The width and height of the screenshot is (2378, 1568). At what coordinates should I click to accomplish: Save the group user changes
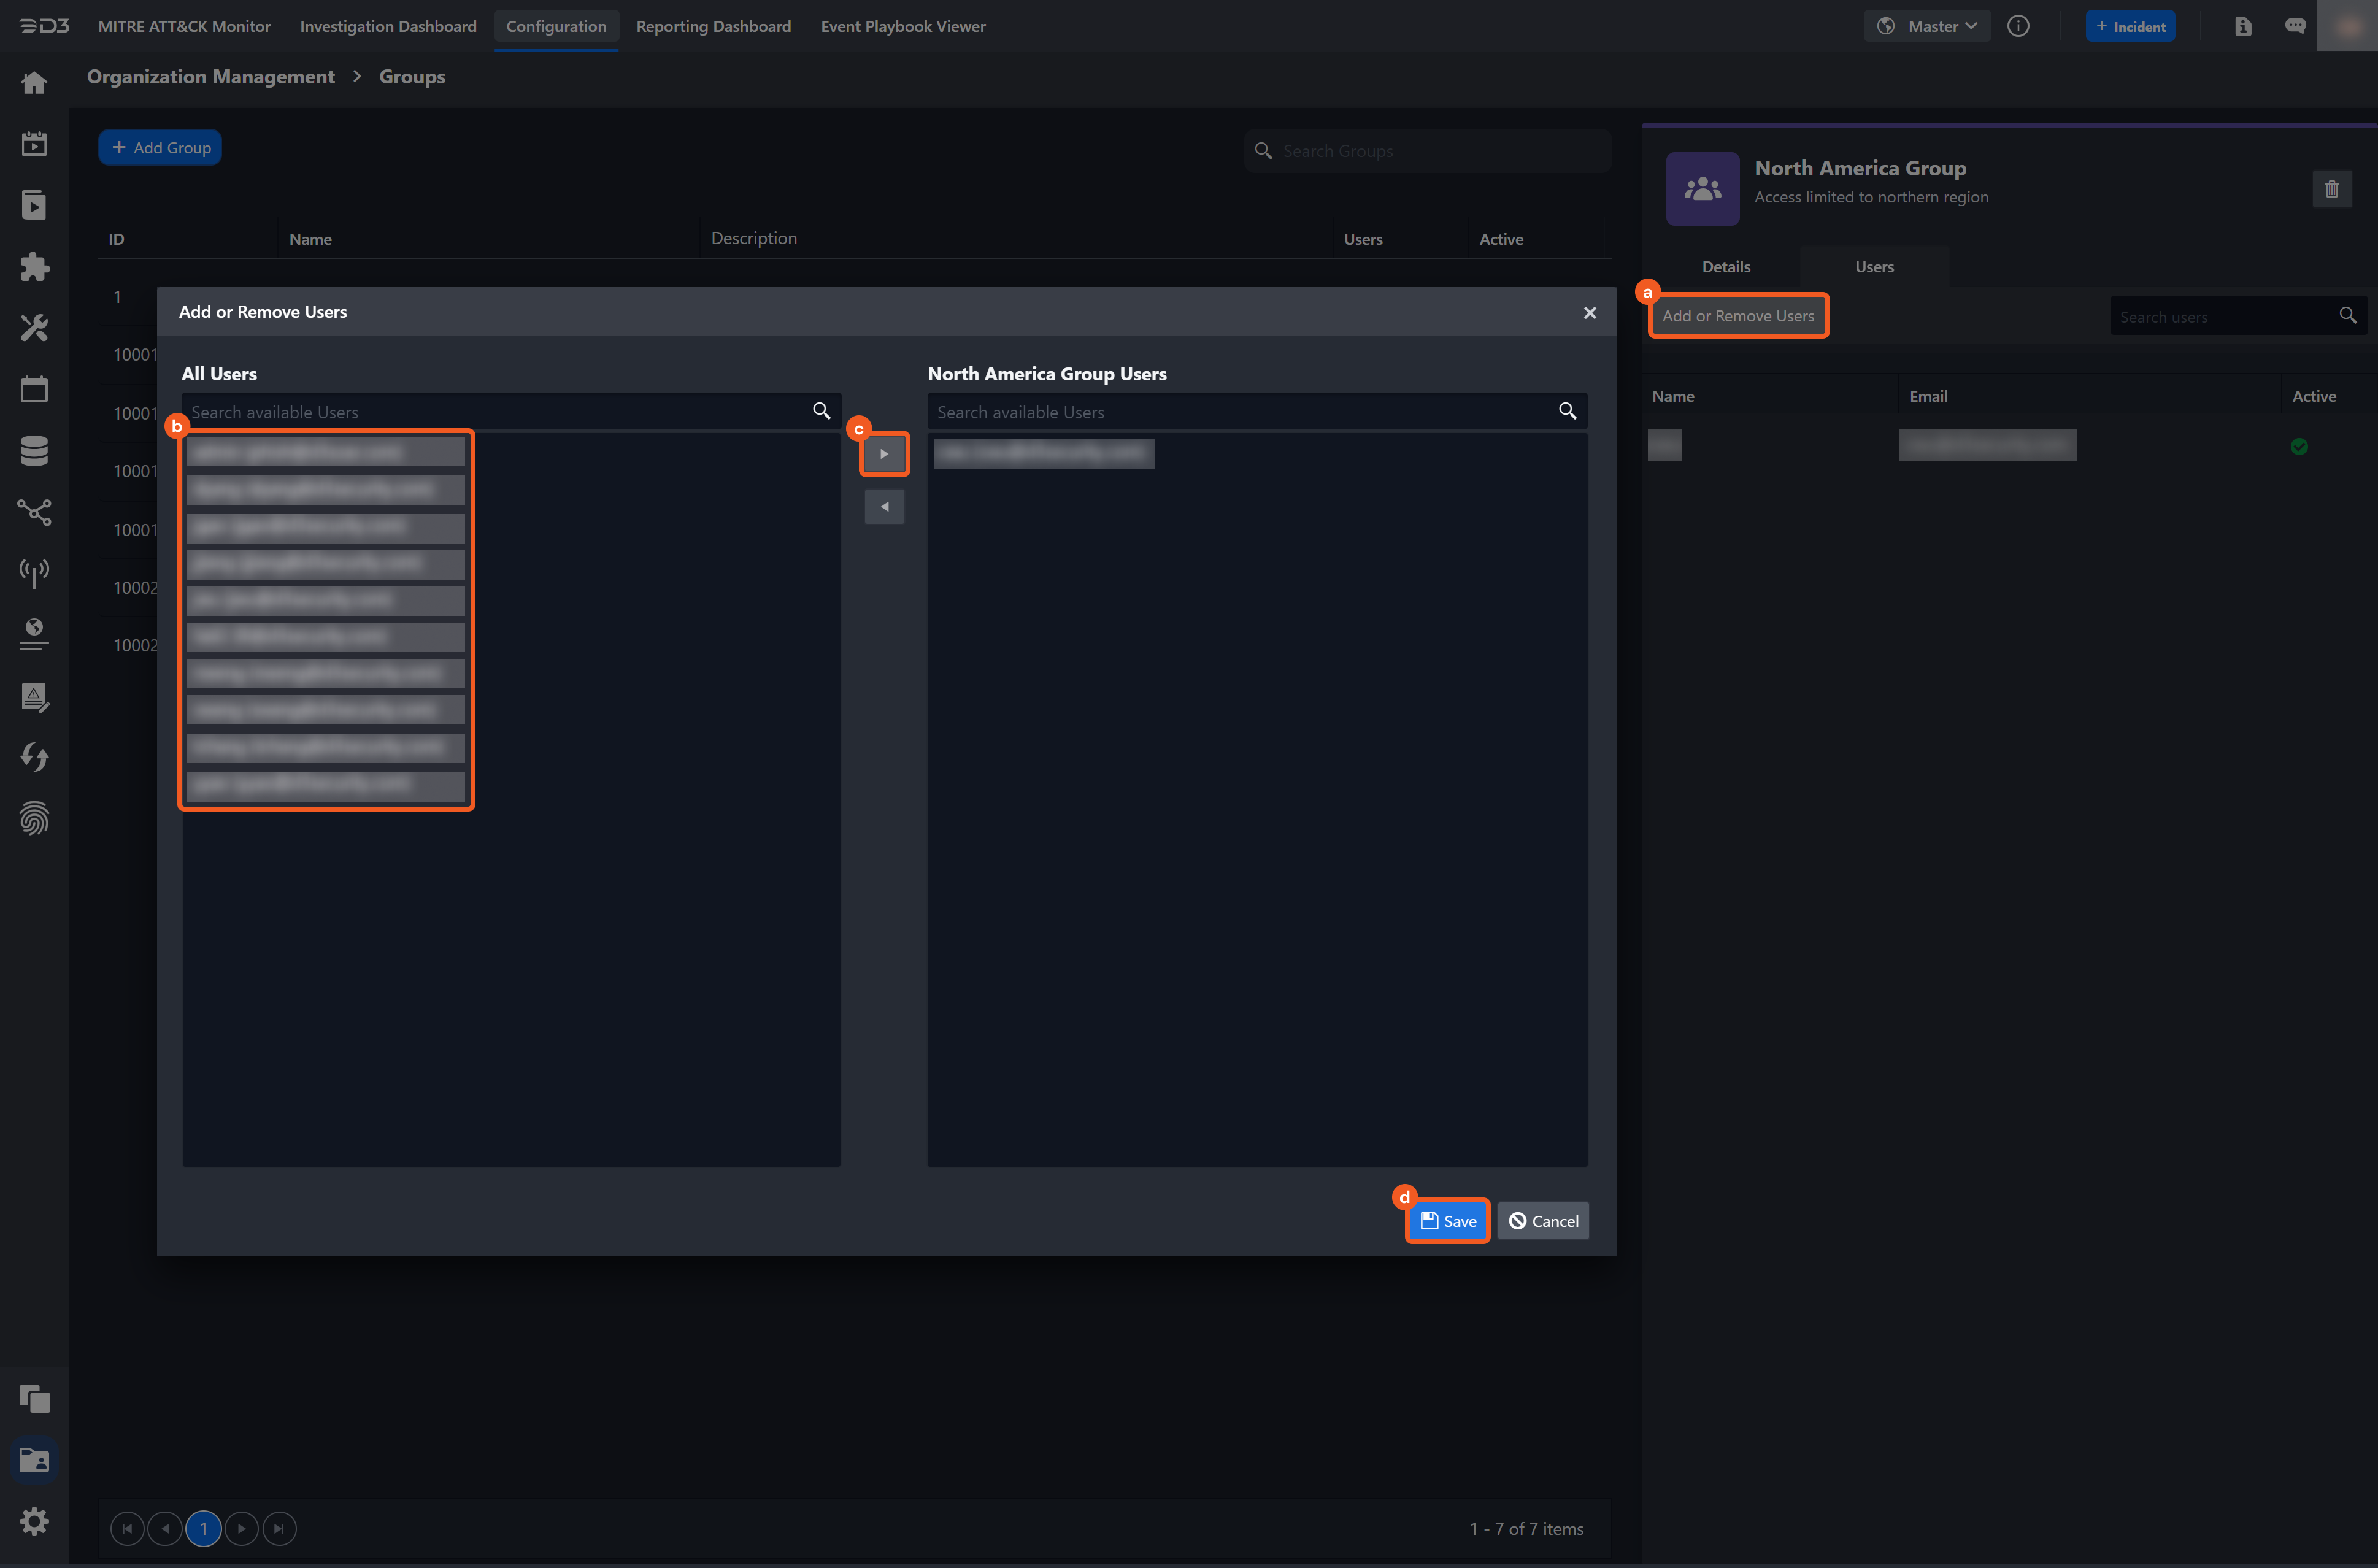tap(1447, 1221)
